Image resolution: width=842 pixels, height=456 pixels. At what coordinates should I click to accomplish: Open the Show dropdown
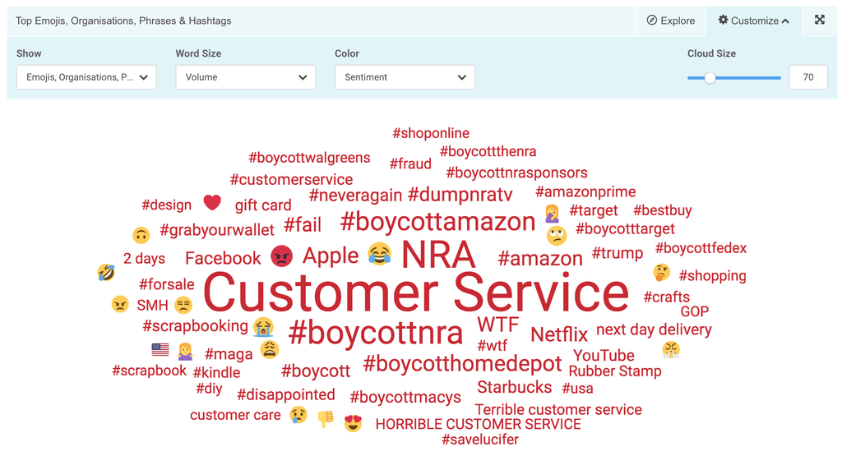pyautogui.click(x=86, y=77)
